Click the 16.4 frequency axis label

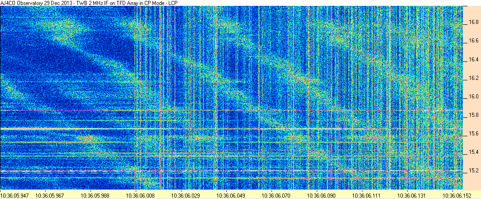click(473, 60)
